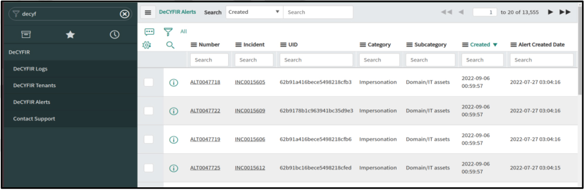The image size is (585, 191).
Task: Show favorites via the star icon
Action: point(70,35)
